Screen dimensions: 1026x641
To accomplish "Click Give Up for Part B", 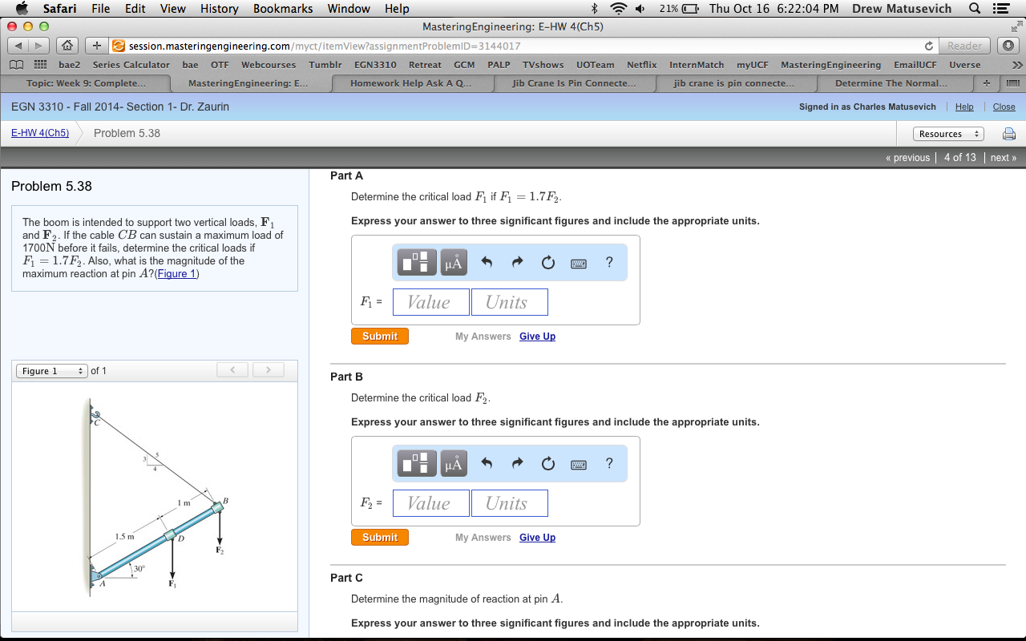I will click(x=537, y=537).
